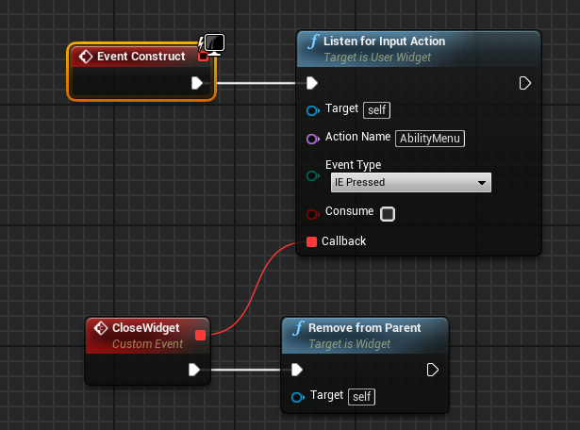Click the purple Action Name pin
Image resolution: width=580 pixels, height=430 pixels.
tap(313, 138)
